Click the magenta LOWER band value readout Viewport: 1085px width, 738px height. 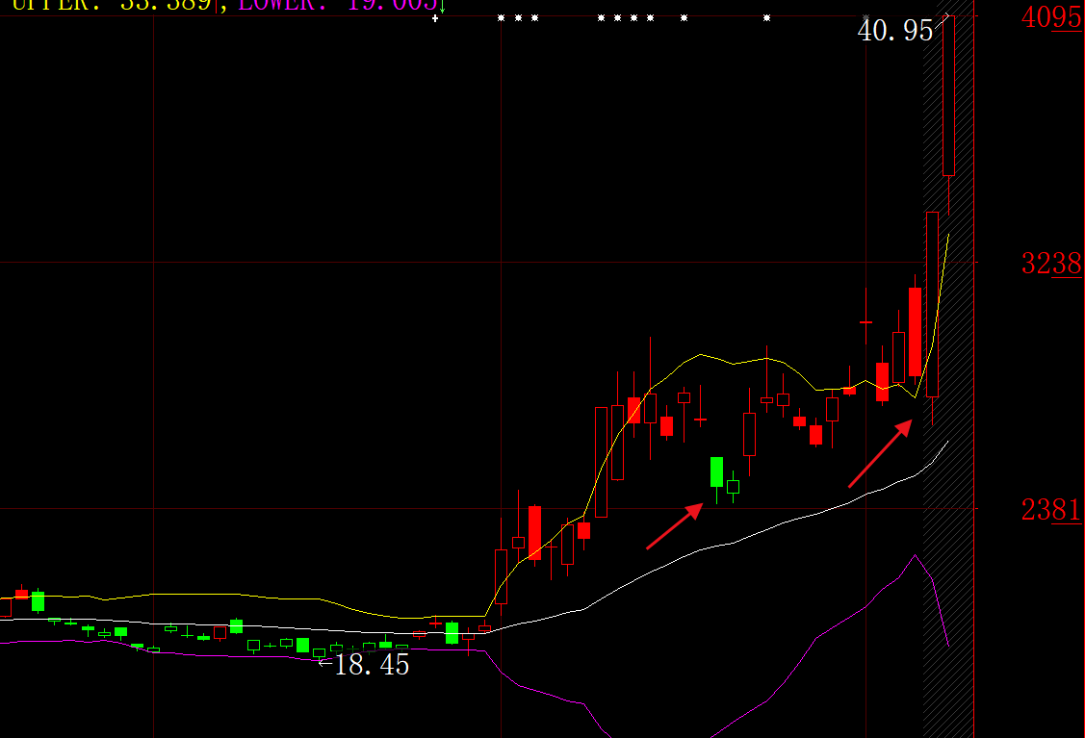pyautogui.click(x=338, y=4)
